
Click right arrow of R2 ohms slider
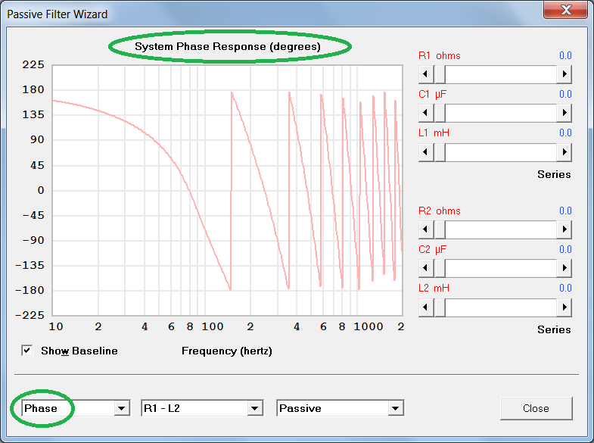tap(564, 229)
